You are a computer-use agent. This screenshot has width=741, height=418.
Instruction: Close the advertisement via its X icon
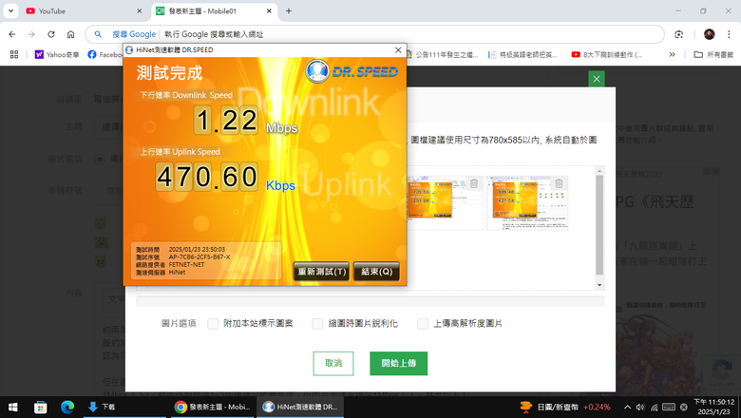click(x=716, y=172)
